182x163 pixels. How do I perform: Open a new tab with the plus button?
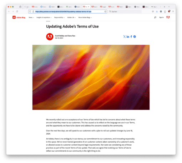tap(165, 7)
